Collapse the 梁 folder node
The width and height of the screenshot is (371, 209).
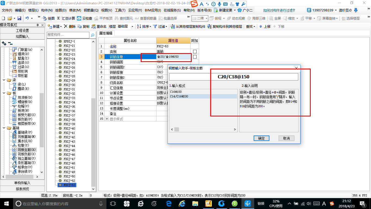[4, 80]
